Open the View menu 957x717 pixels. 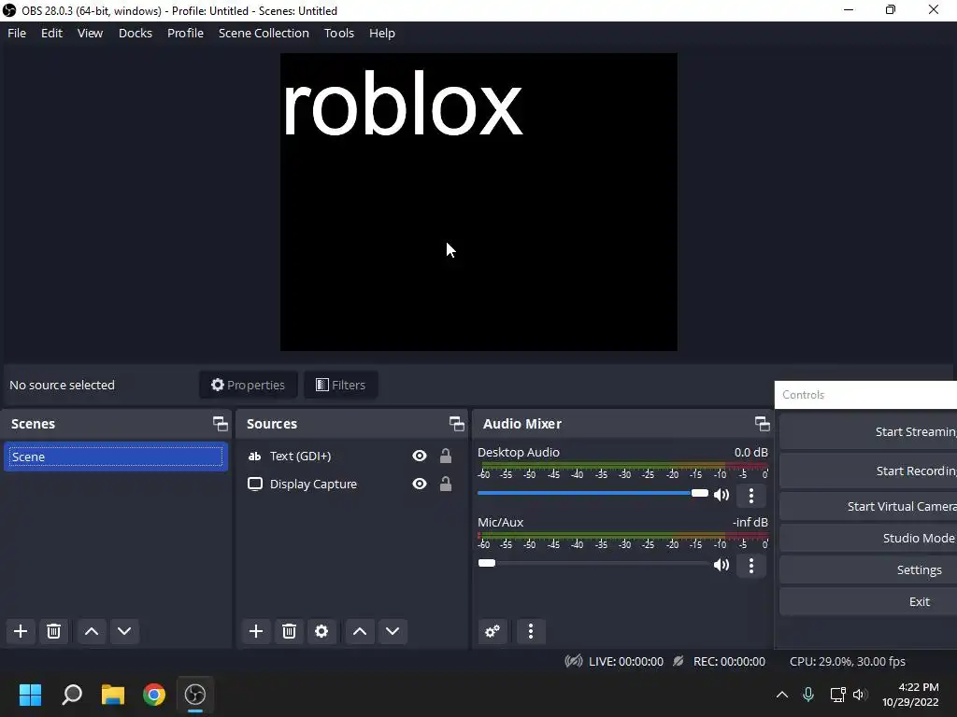pos(91,33)
